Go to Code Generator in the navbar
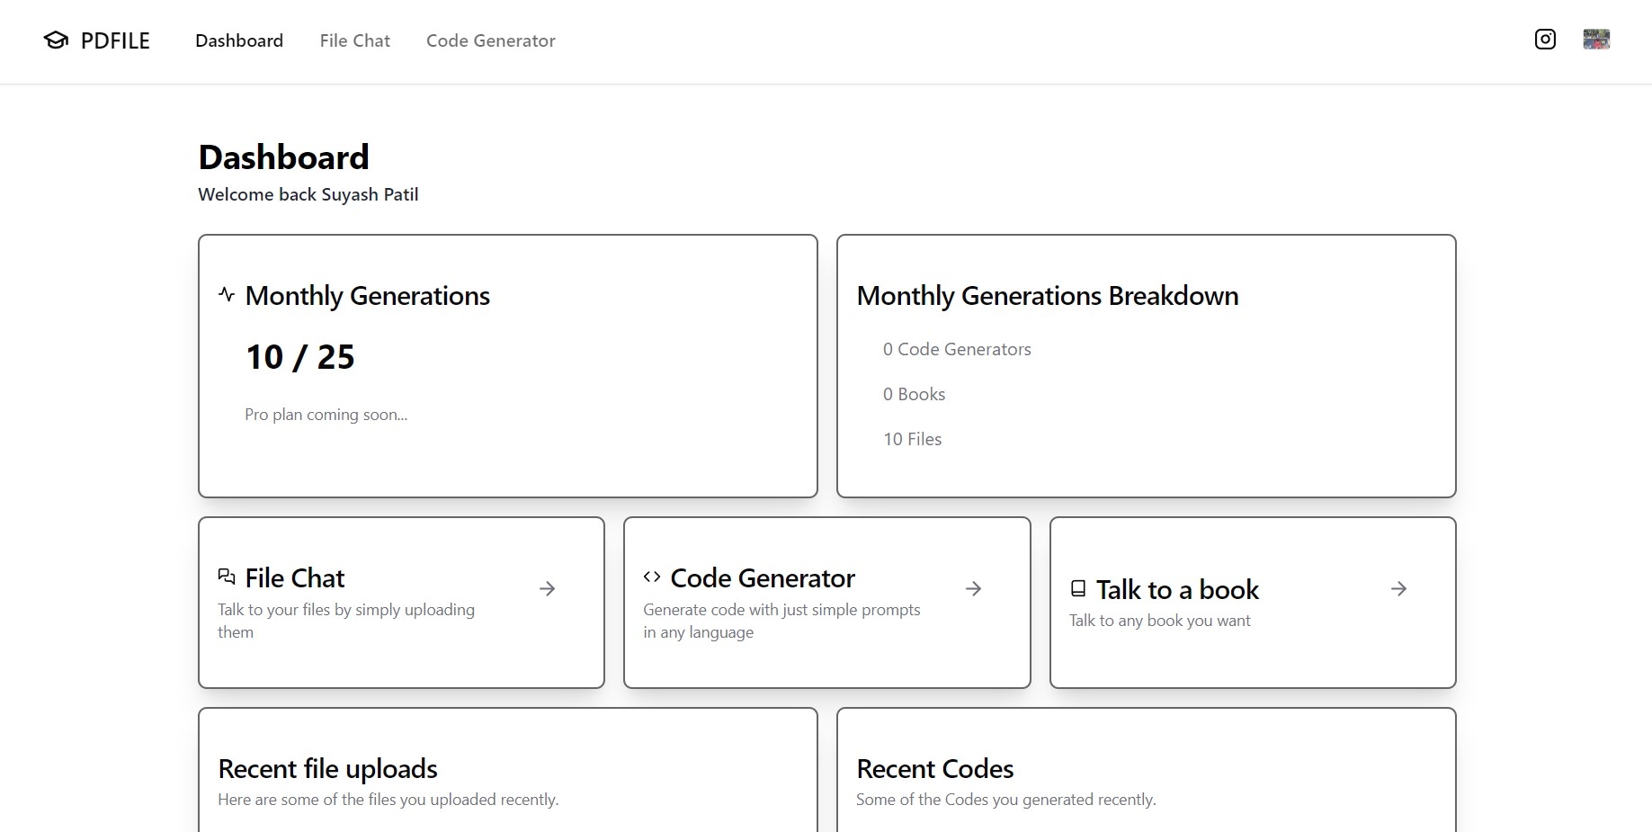This screenshot has width=1652, height=832. (x=490, y=40)
